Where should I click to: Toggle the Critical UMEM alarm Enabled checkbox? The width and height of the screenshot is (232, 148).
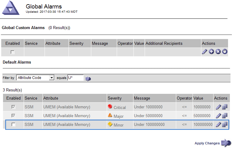coord(13,107)
